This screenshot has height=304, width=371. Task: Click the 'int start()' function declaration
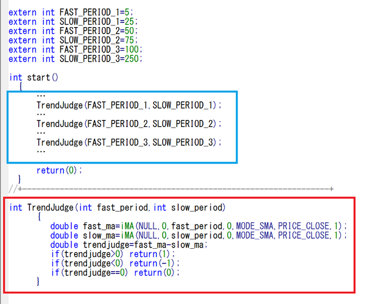coord(34,78)
